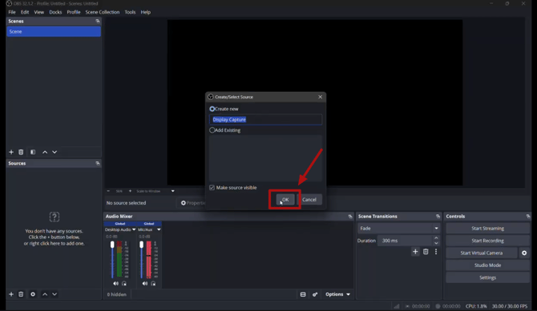Image resolution: width=537 pixels, height=311 pixels.
Task: Open the Audio Mixer Options dropdown
Action: [x=337, y=294]
